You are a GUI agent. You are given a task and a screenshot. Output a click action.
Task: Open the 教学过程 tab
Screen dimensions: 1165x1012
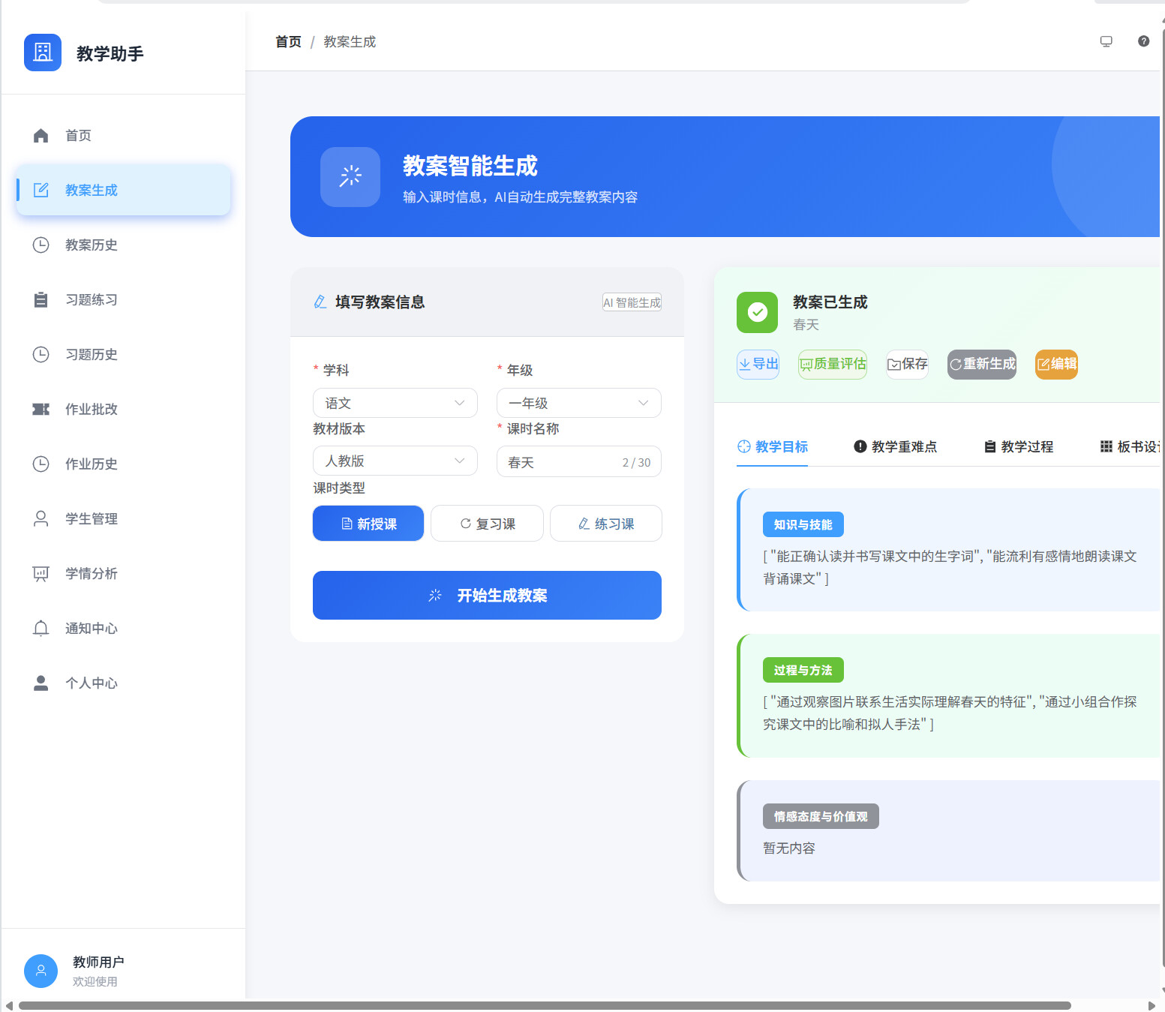click(1018, 447)
